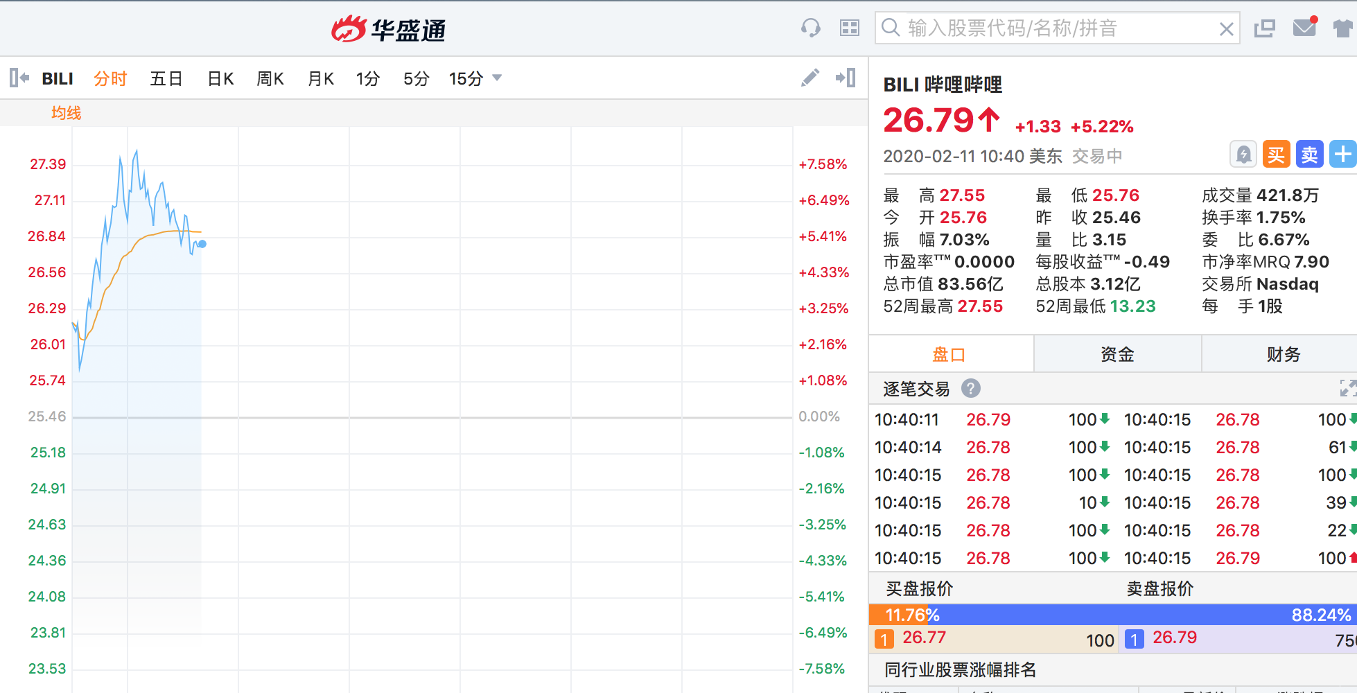This screenshot has height=693, width=1357.
Task: Select the pencil drawing tool
Action: click(809, 78)
